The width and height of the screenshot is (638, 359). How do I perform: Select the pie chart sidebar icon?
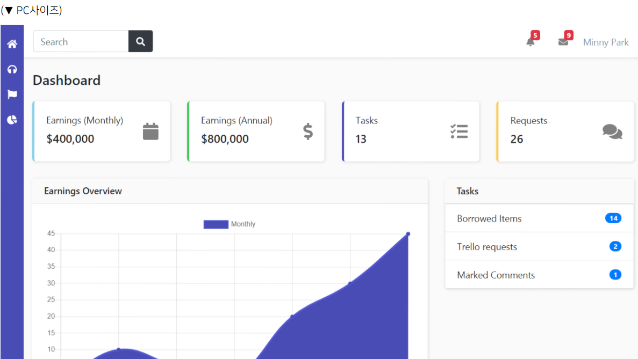point(12,120)
